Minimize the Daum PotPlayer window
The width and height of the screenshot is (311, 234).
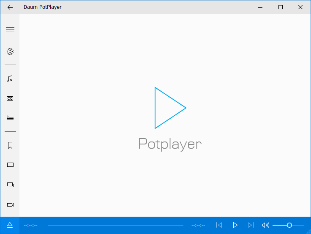[260, 7]
